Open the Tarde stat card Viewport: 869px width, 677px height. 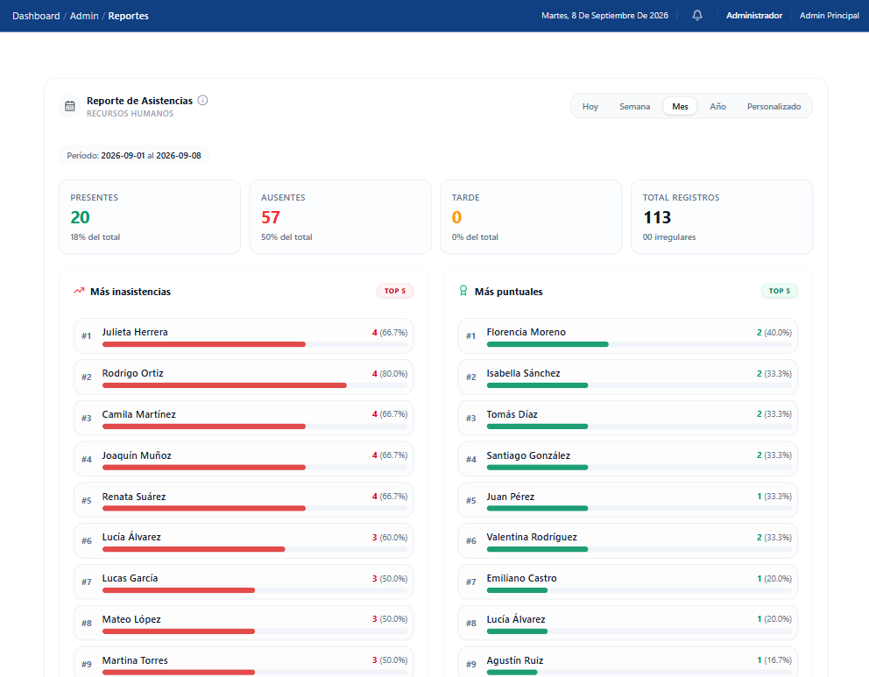[531, 216]
